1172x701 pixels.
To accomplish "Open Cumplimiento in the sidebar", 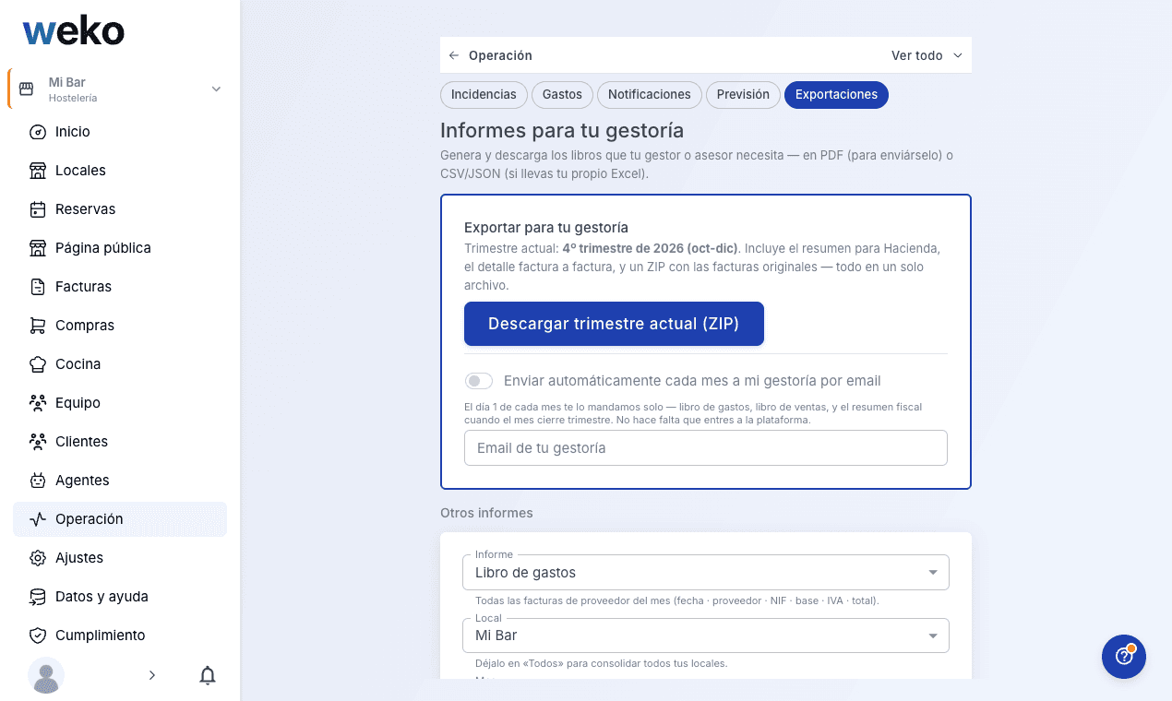I will coord(120,636).
